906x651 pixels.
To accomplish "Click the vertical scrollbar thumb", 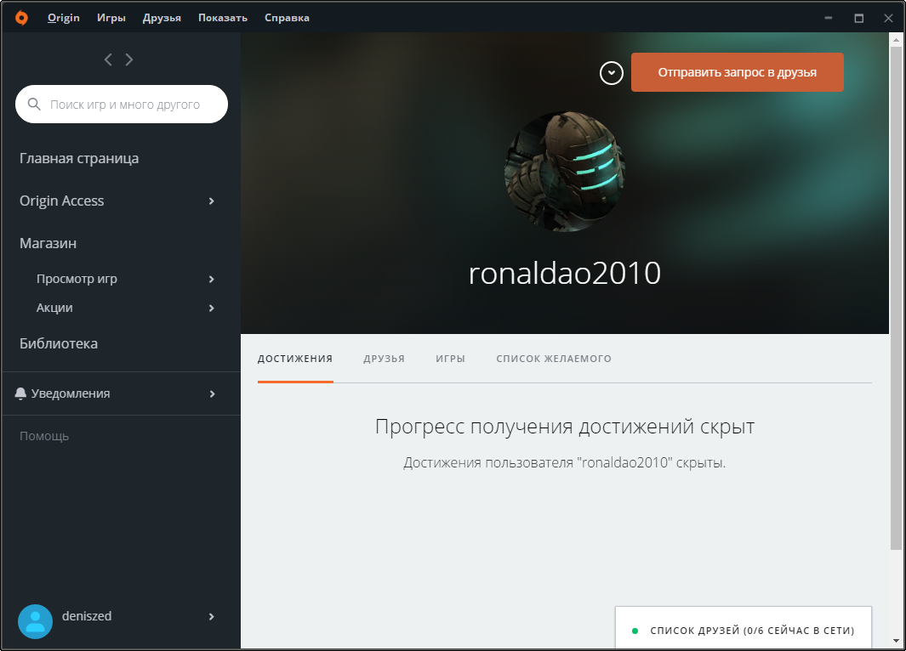I will pos(896,297).
